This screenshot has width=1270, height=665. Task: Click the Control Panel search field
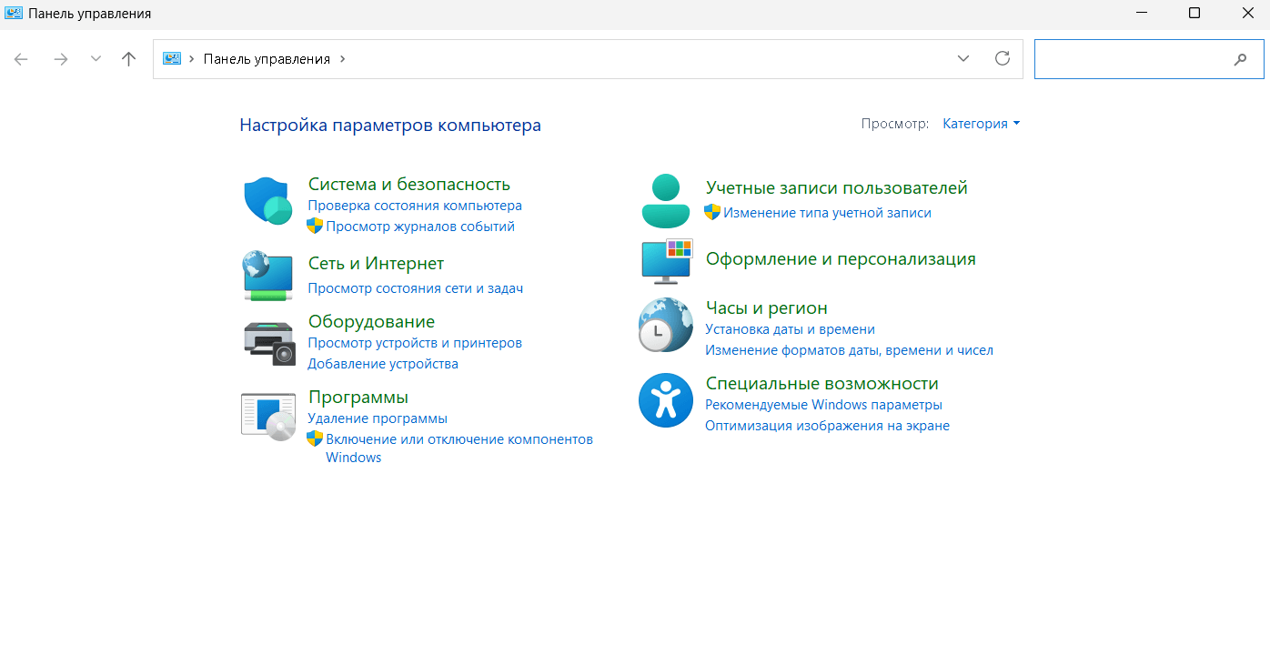pos(1133,59)
